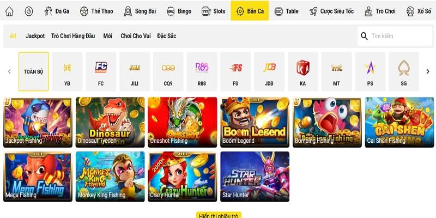Switch to the Jackpot filter tab
Image resolution: width=436 pixels, height=218 pixels.
coord(35,36)
